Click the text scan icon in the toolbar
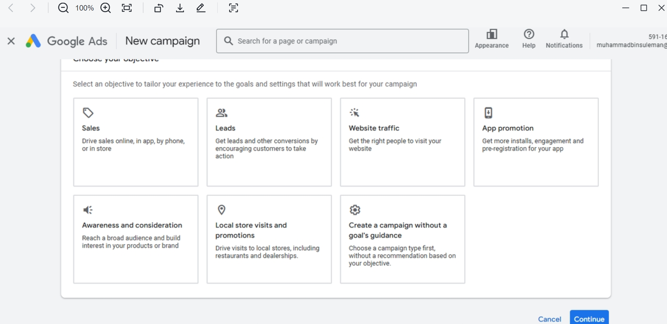Screen dimensions: 667x324 coord(233,8)
